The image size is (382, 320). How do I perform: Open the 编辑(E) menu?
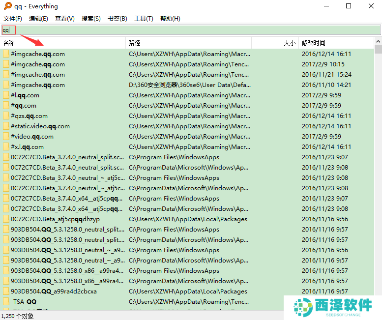[x=38, y=19]
